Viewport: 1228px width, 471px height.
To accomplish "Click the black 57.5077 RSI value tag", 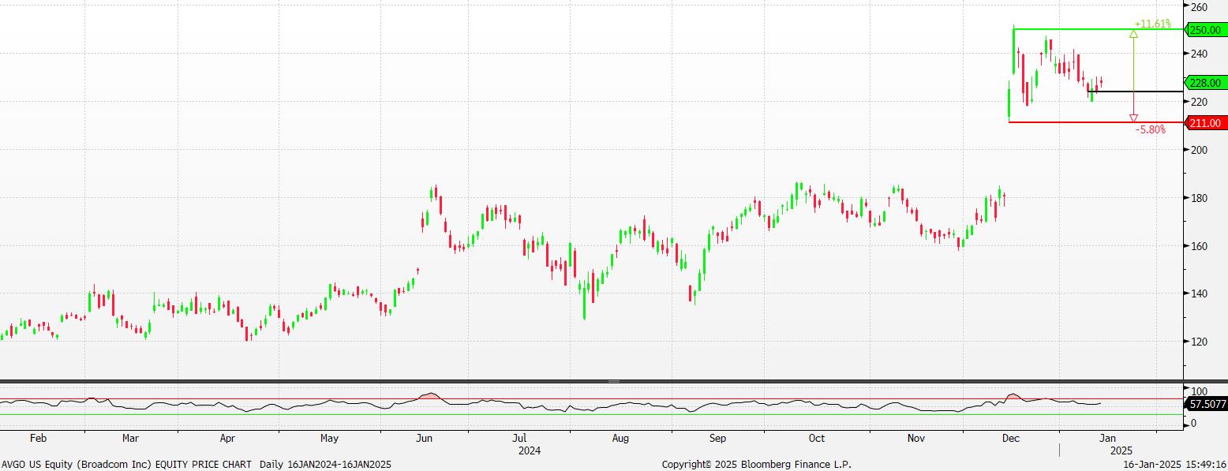I will [x=1205, y=404].
